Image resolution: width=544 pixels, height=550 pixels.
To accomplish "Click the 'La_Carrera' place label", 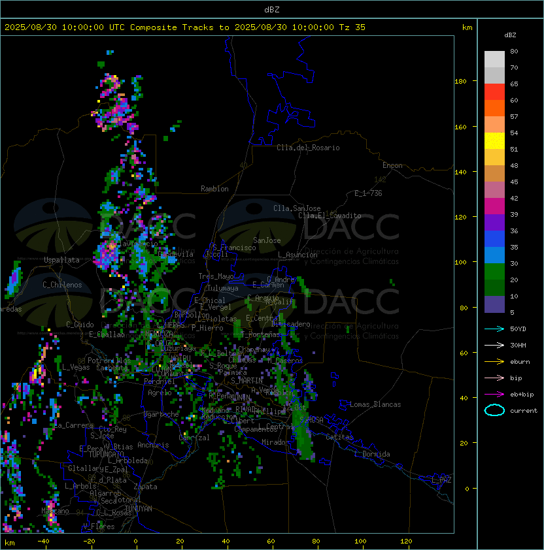I will [74, 425].
